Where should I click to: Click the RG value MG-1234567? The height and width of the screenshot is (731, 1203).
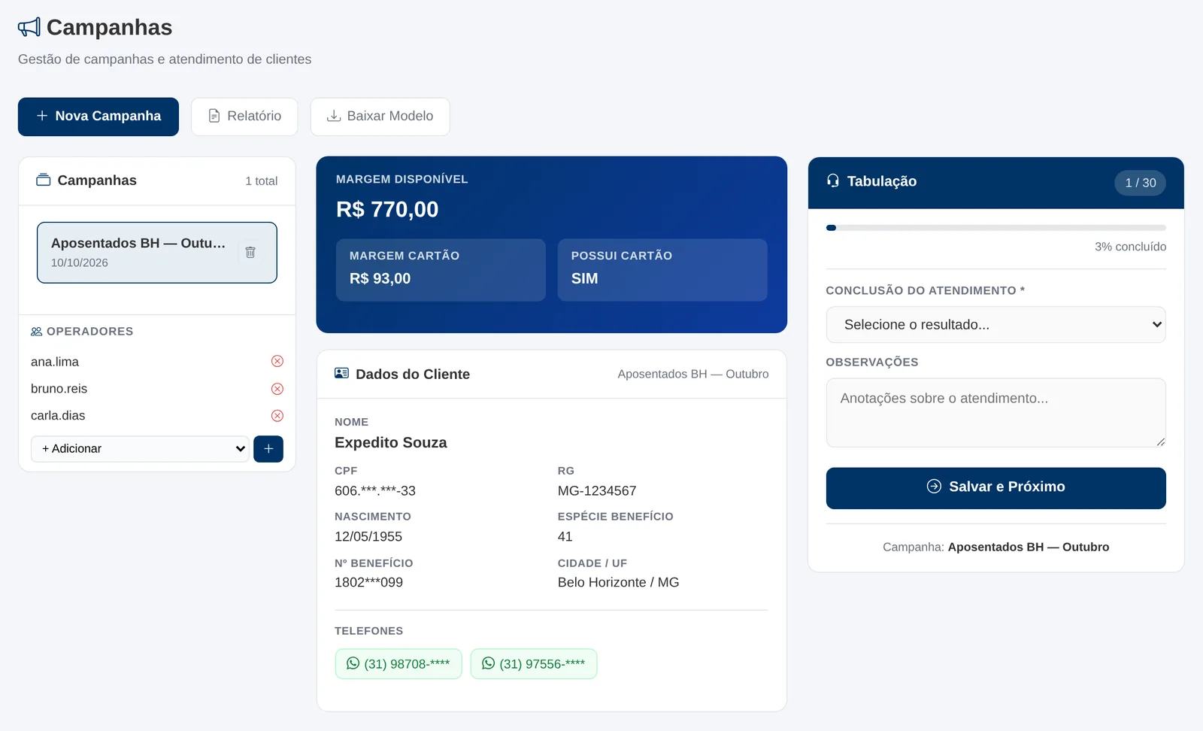click(597, 491)
